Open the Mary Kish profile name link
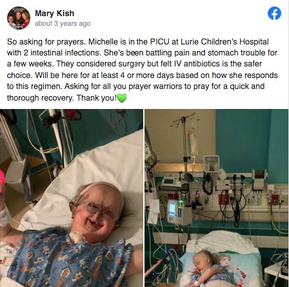 tap(55, 14)
